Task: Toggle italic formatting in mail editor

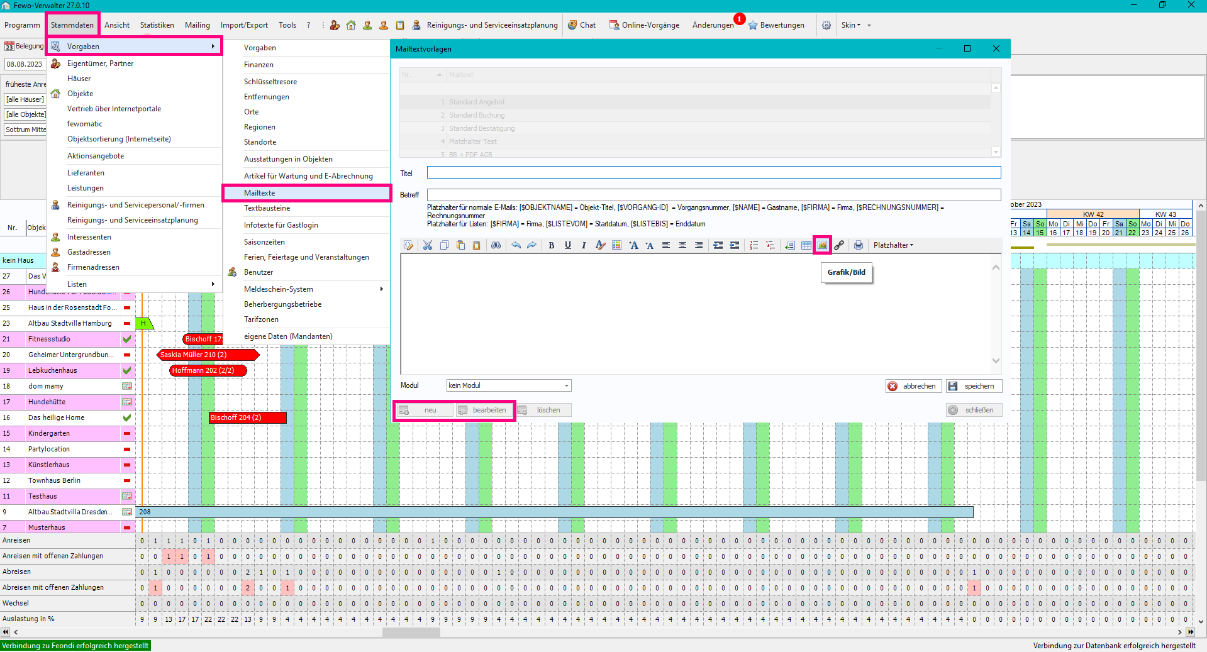Action: click(584, 245)
